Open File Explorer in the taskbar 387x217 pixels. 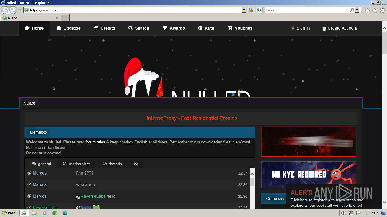[x=34, y=213]
